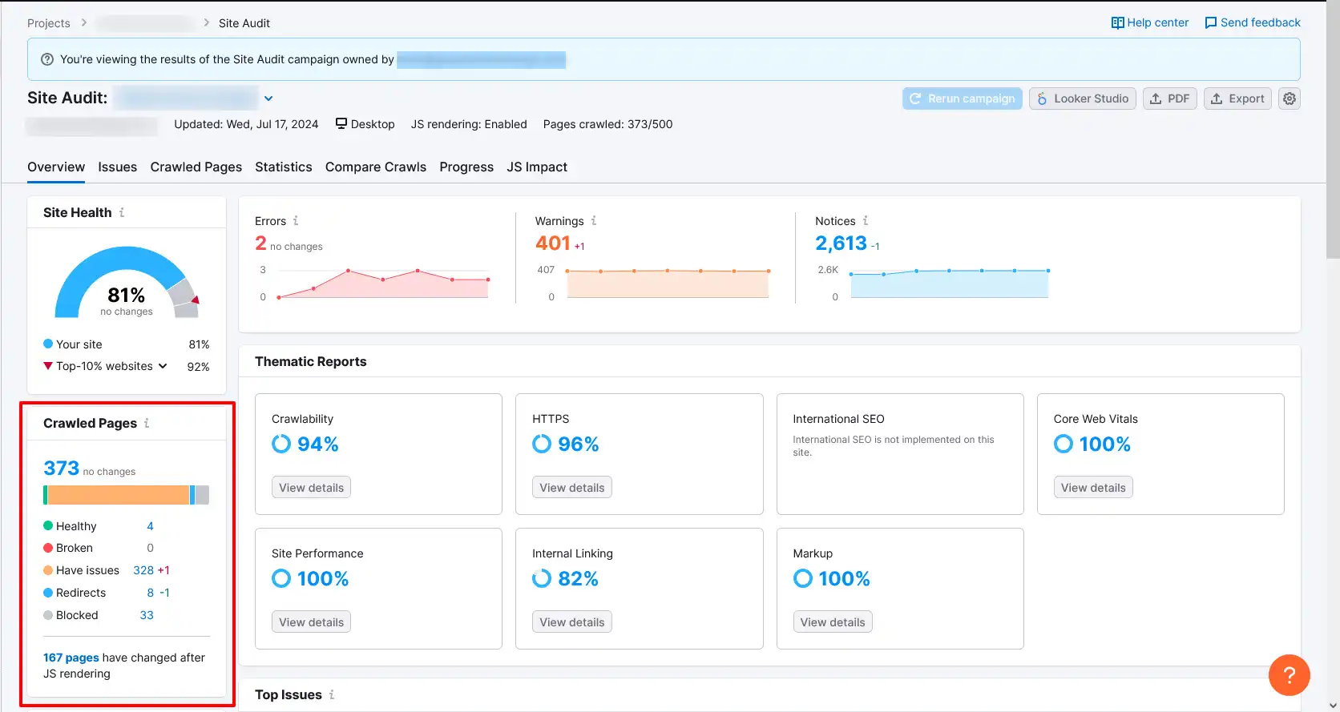Viewport: 1340px width, 712px height.
Task: Click the info icon in the banner
Action: [x=47, y=59]
